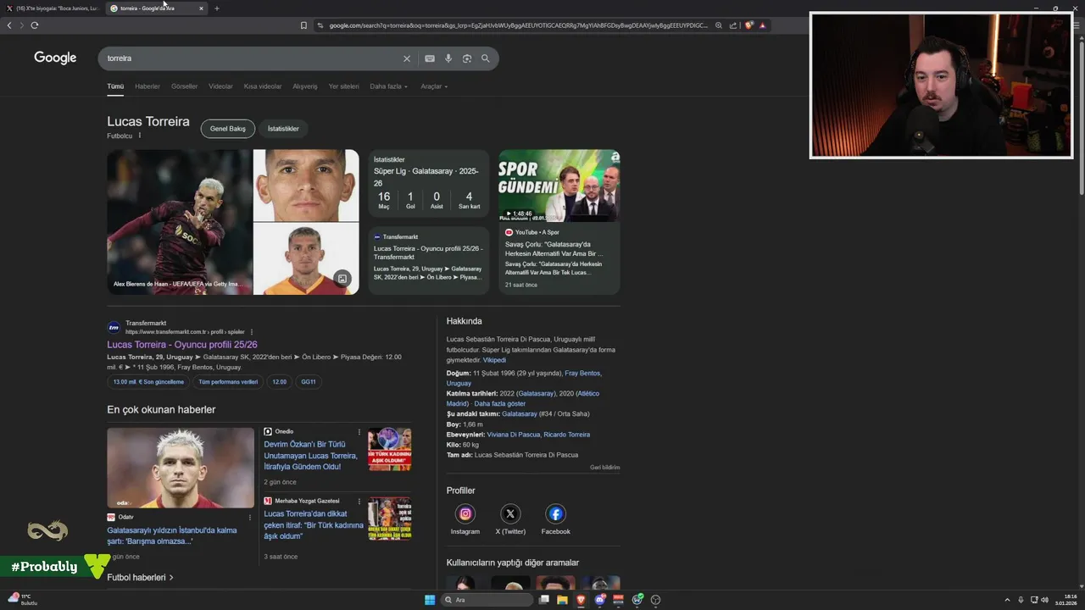Select the Genel Bakış chip

[228, 129]
